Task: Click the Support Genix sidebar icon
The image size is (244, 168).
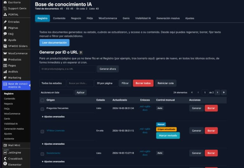Action: point(5,8)
